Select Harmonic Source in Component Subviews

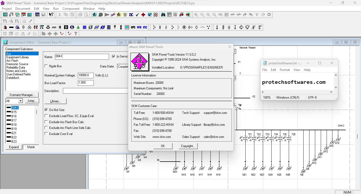[x=17, y=64]
